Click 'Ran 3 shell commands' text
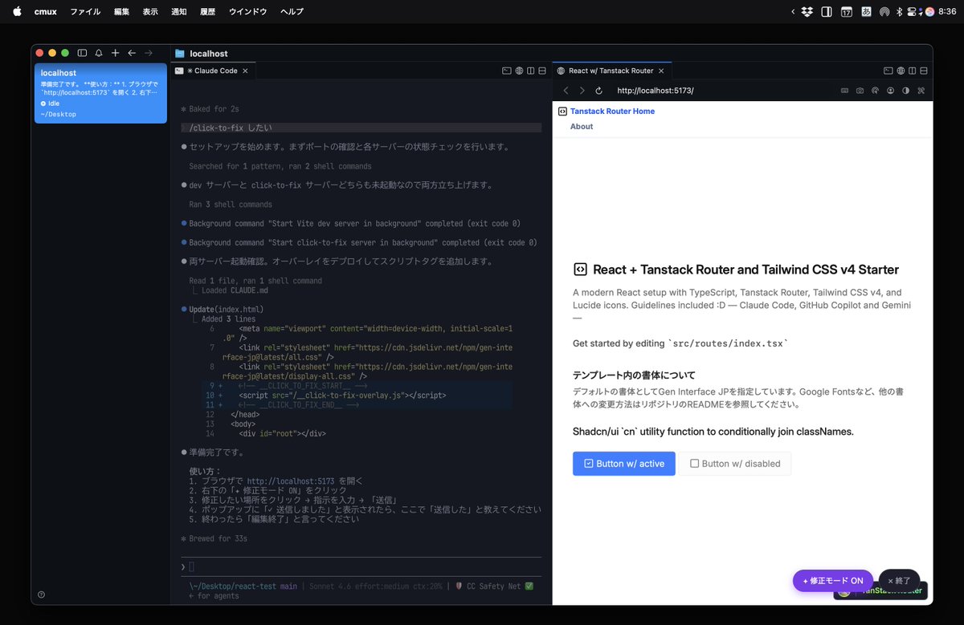 pos(231,205)
